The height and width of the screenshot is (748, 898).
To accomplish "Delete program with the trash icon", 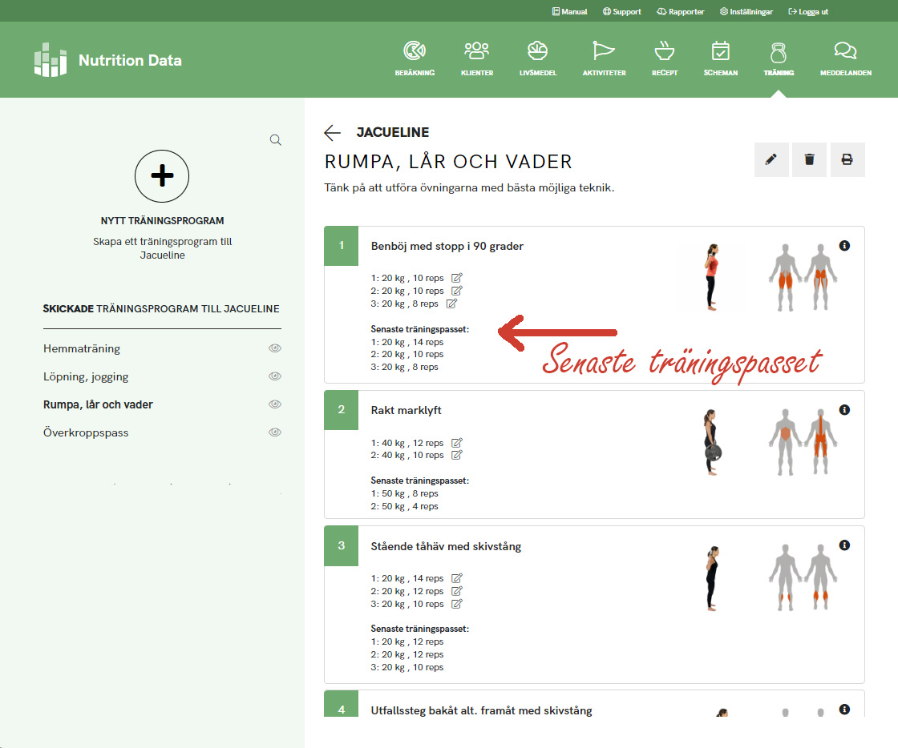I will (x=809, y=160).
